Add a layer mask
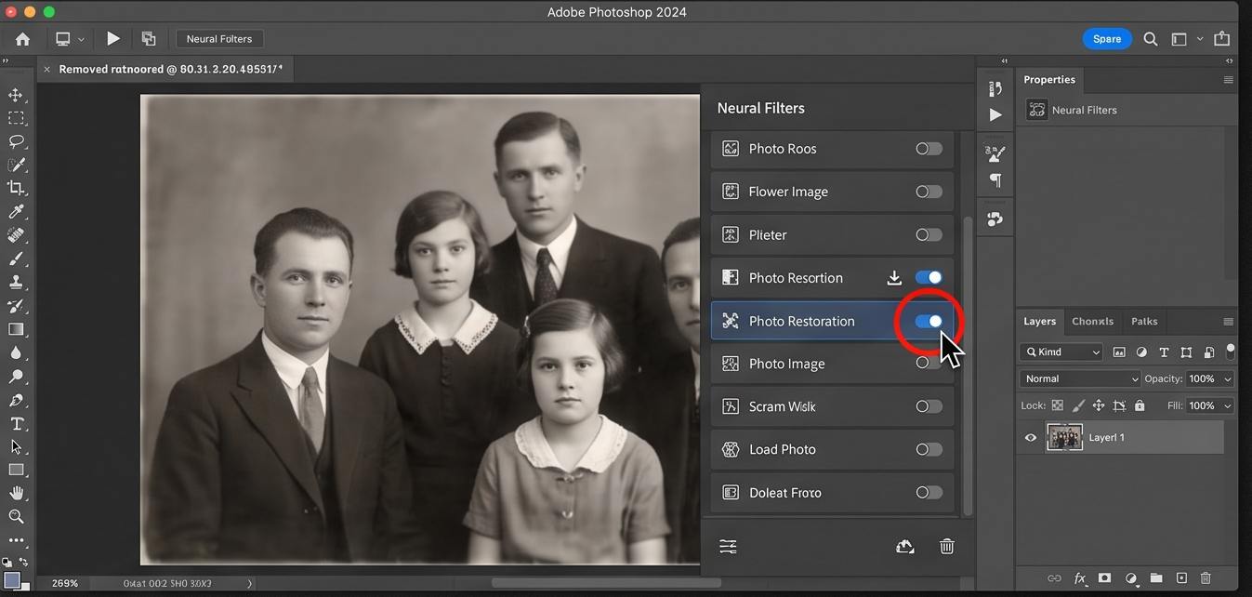 (x=1104, y=578)
